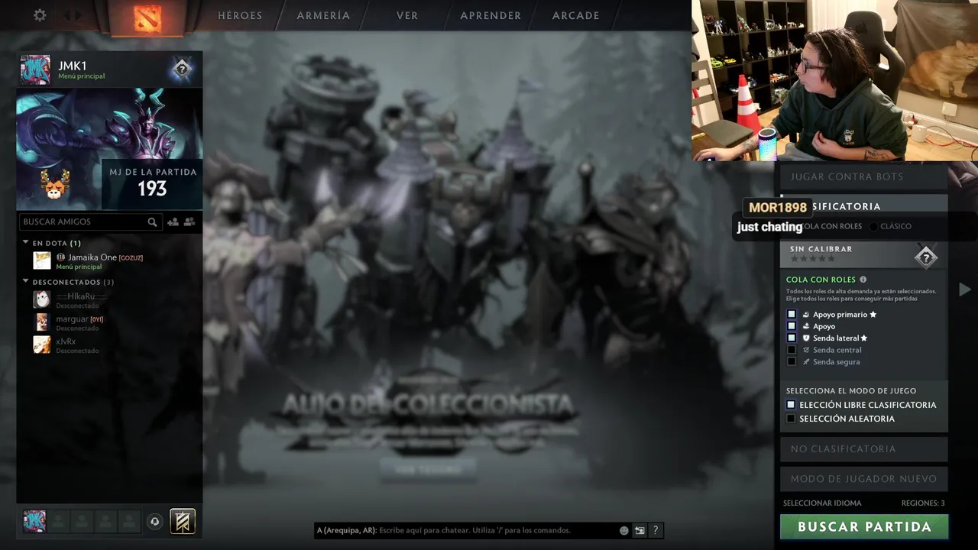This screenshot has width=978, height=550.
Task: Enable Selección aleatoria mode checkbox
Action: pos(791,419)
